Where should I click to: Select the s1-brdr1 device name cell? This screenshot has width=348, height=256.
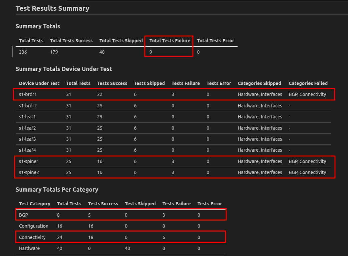tap(28, 94)
